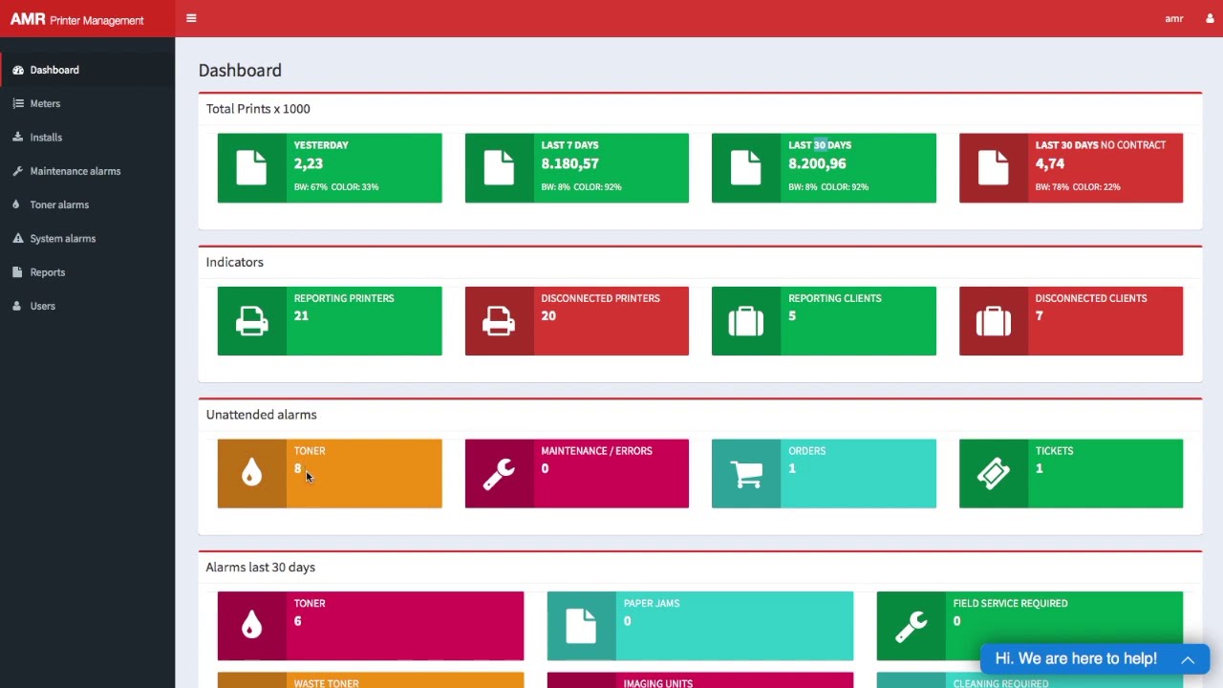Click 'BW: 67% COLOR: 33%' on Yesterday card
This screenshot has width=1223, height=688.
click(x=336, y=187)
